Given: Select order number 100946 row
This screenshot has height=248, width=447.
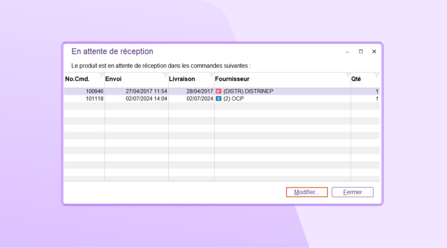Looking at the screenshot, I should tap(95, 91).
